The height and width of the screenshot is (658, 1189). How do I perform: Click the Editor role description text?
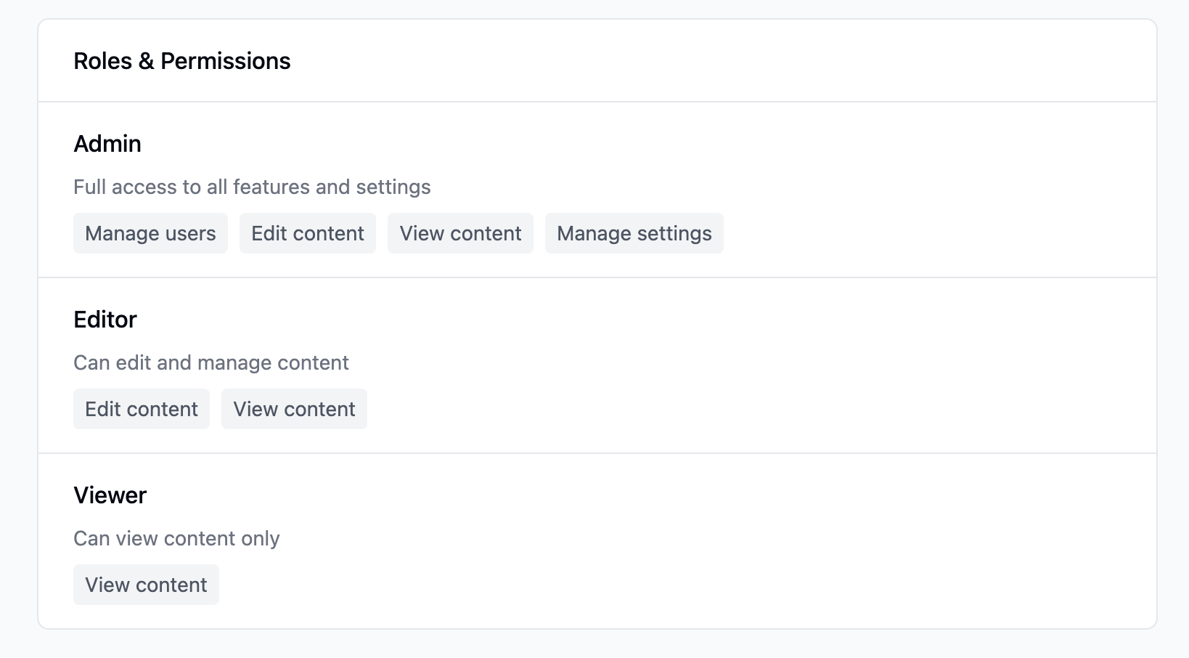[211, 363]
